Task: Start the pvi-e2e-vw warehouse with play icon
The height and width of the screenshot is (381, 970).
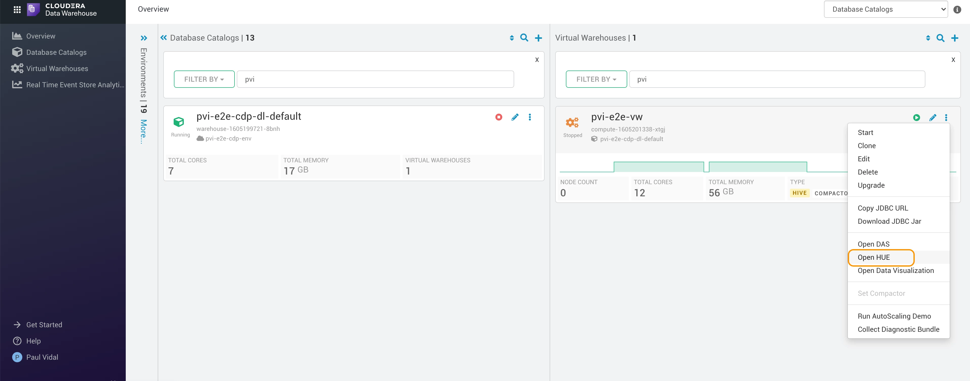Action: 917,118
